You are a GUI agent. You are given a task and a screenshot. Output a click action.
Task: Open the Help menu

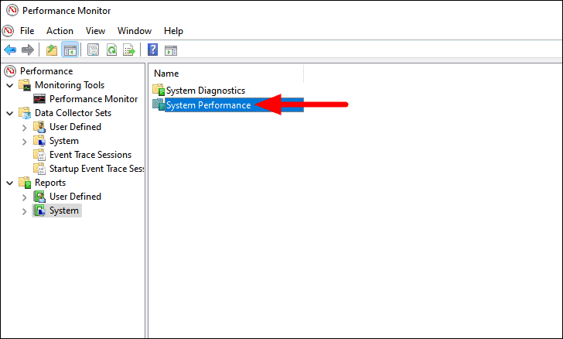click(173, 31)
